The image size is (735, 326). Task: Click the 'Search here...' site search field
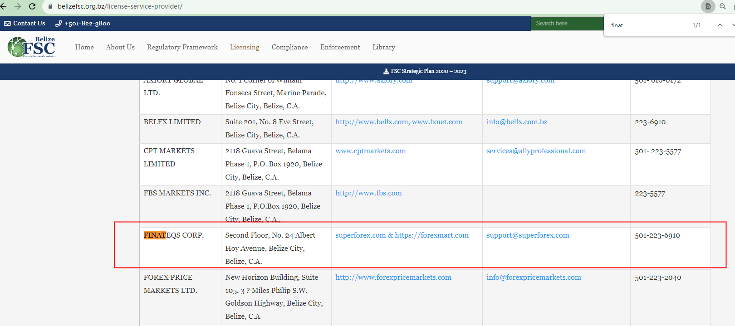pyautogui.click(x=567, y=24)
